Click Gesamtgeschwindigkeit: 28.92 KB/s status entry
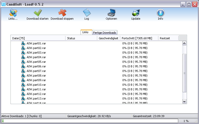The width and height of the screenshot is (199, 124). point(89,116)
